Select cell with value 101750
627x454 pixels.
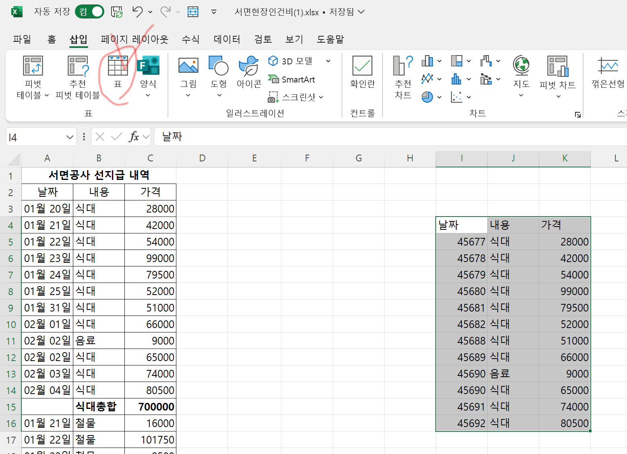tap(151, 440)
